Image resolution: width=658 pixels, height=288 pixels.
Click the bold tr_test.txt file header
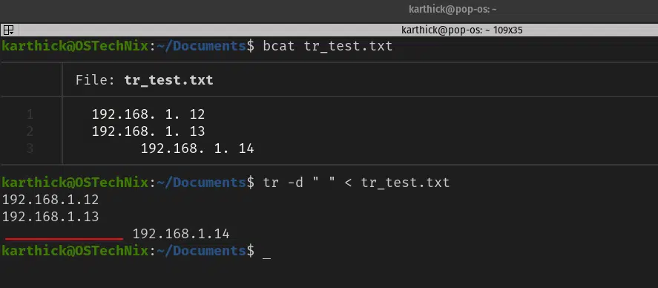(168, 79)
